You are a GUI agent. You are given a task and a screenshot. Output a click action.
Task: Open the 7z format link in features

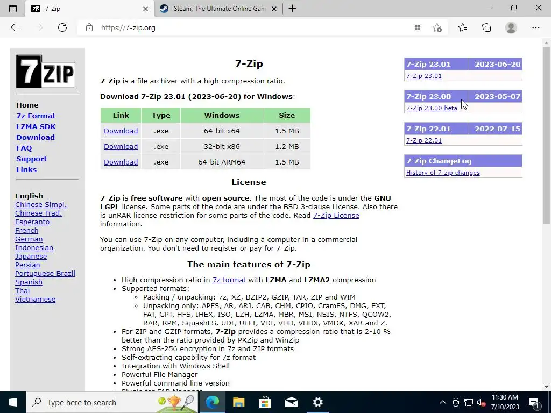point(229,280)
